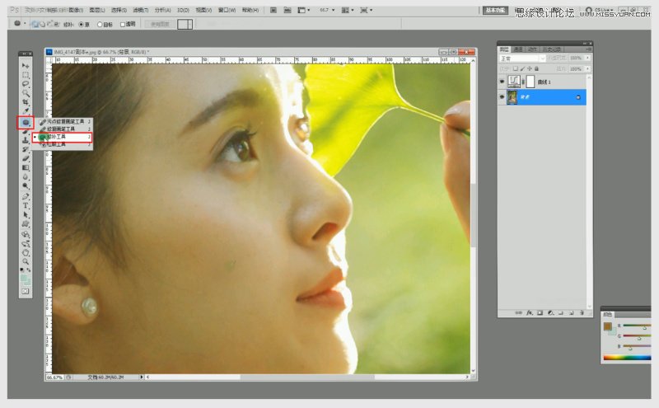Select the Type (T) tool
The image size is (659, 408).
point(26,205)
